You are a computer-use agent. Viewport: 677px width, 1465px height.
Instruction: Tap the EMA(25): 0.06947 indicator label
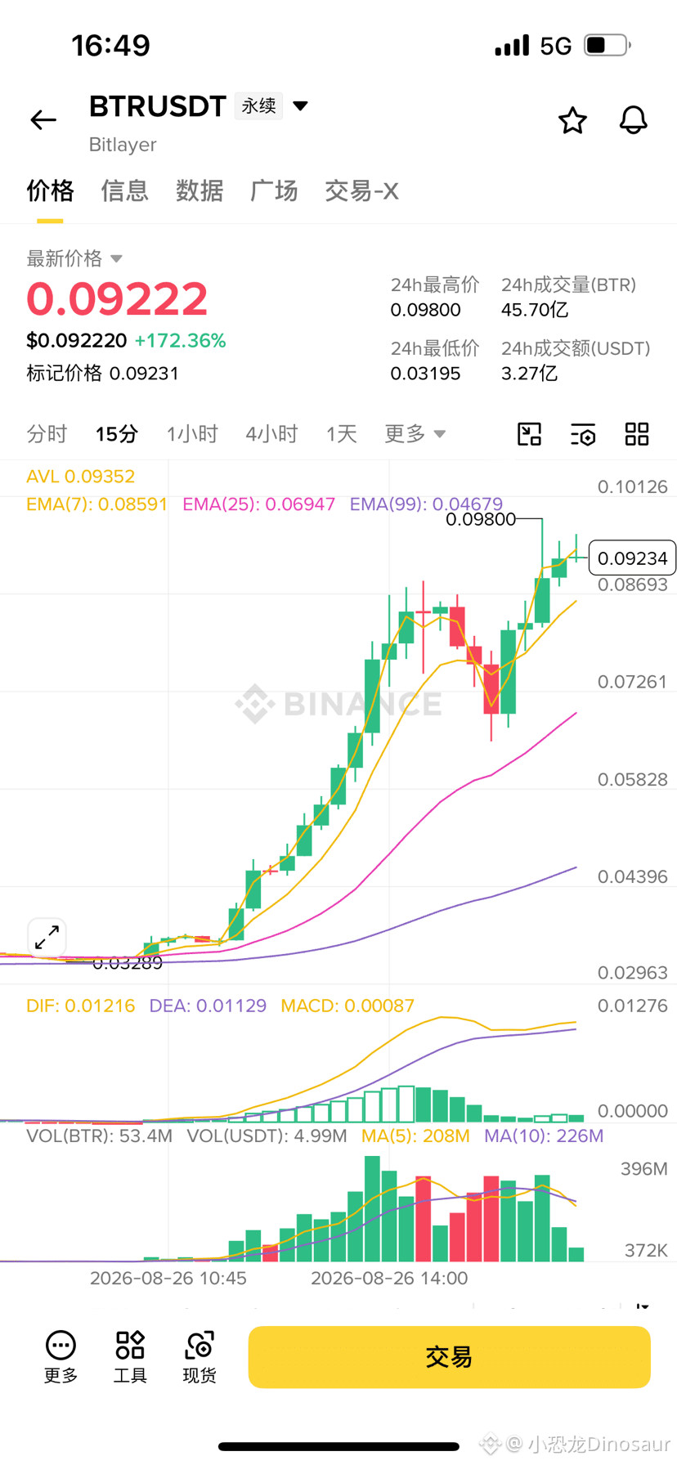pyautogui.click(x=258, y=504)
